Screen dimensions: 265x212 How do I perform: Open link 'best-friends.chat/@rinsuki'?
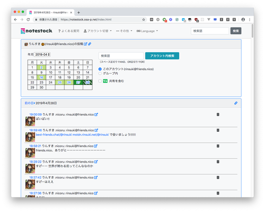pyautogui.click(x=54, y=134)
